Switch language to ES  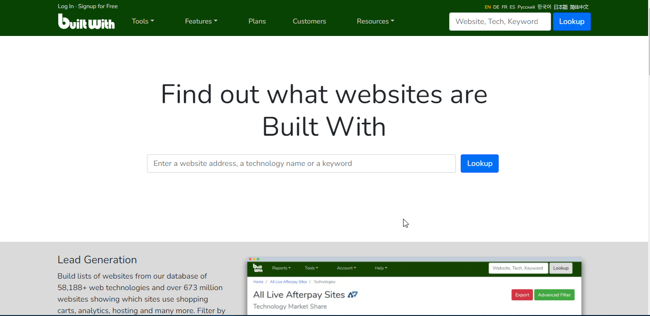tap(513, 7)
